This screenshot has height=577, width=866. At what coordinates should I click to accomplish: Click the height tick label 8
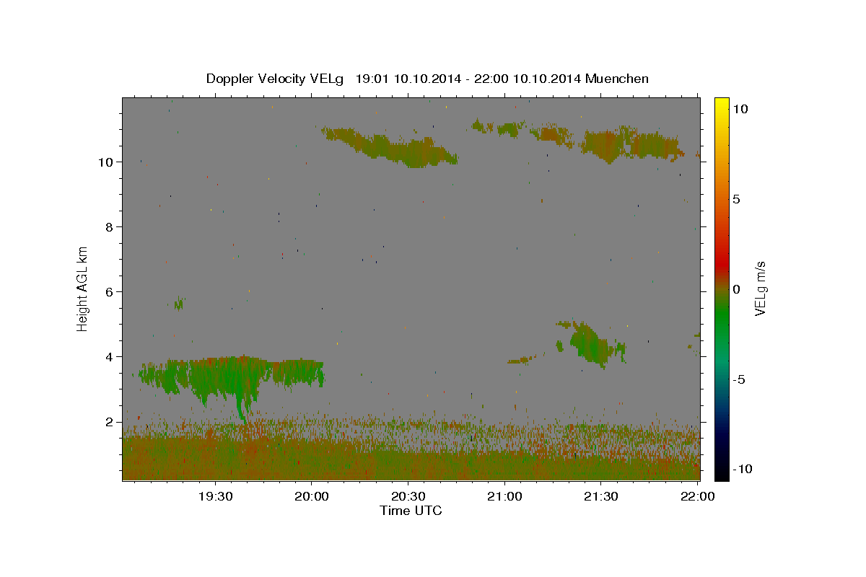[x=108, y=227]
